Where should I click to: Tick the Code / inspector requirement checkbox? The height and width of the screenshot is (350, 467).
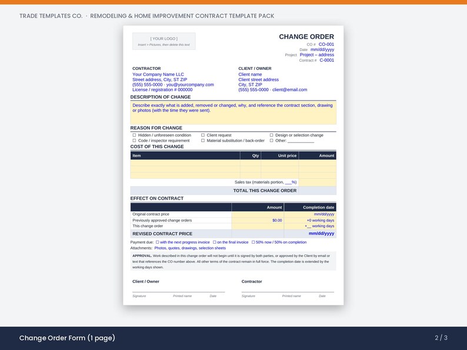[134, 140]
